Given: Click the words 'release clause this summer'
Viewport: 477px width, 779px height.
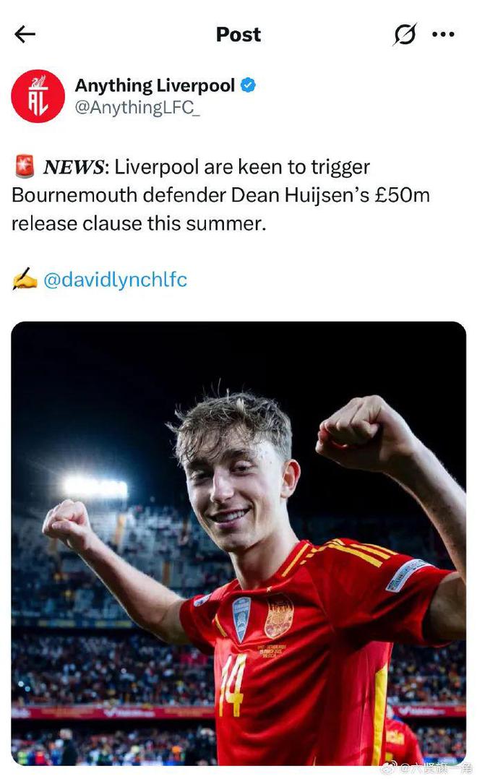Looking at the screenshot, I should tap(139, 224).
